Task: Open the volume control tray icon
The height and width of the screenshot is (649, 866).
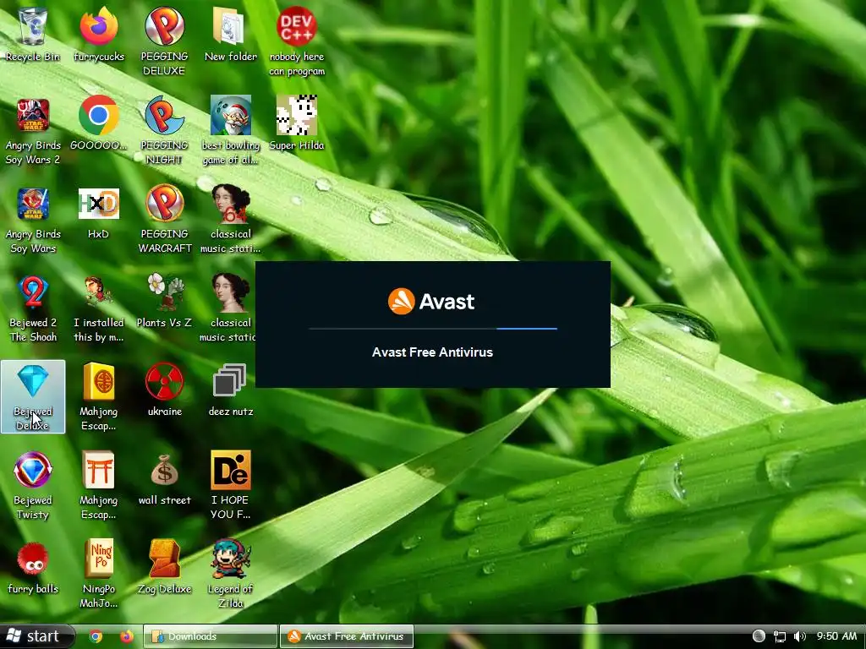Action: coord(799,636)
